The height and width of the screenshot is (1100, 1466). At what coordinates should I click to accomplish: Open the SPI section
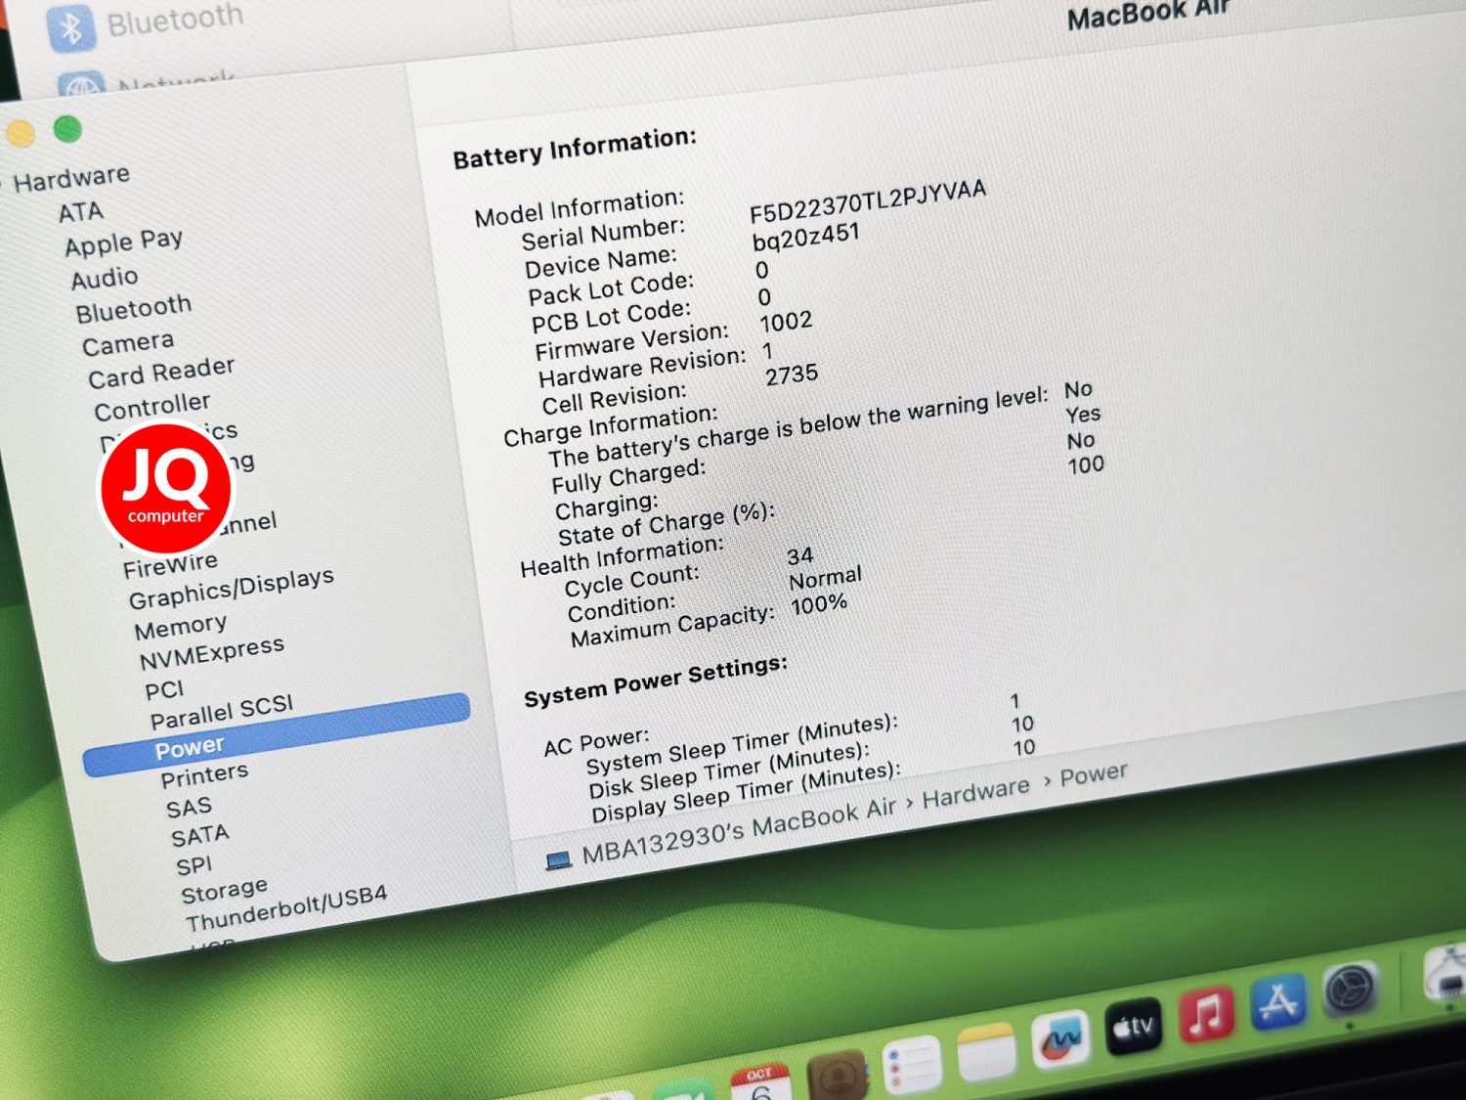coord(194,866)
